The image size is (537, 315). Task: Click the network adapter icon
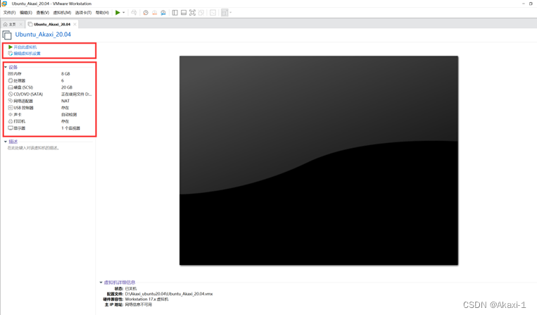pos(11,101)
